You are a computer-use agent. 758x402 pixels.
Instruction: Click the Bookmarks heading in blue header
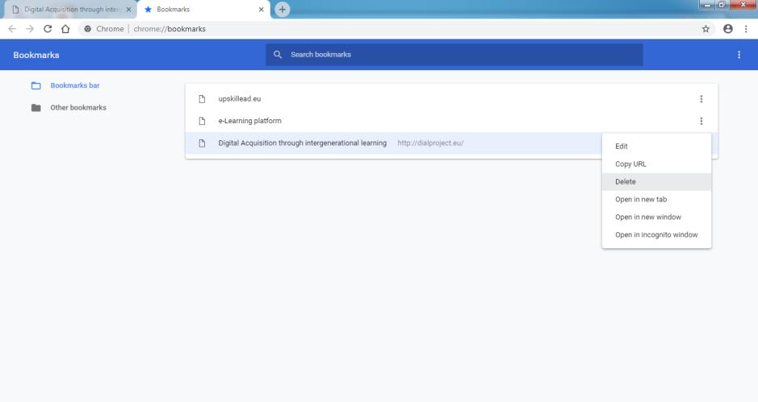[36, 55]
